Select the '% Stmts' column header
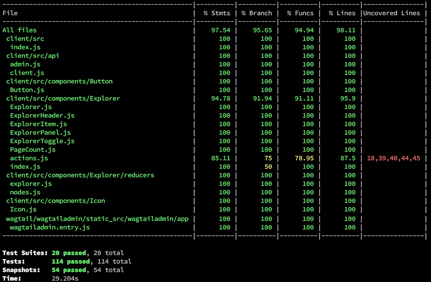The height and width of the screenshot is (282, 431). point(217,13)
